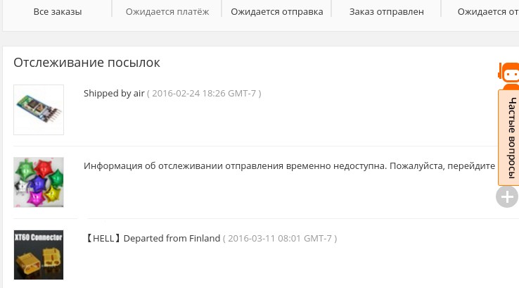
Task: Switch to the Заказ отправлен tab
Action: (387, 12)
